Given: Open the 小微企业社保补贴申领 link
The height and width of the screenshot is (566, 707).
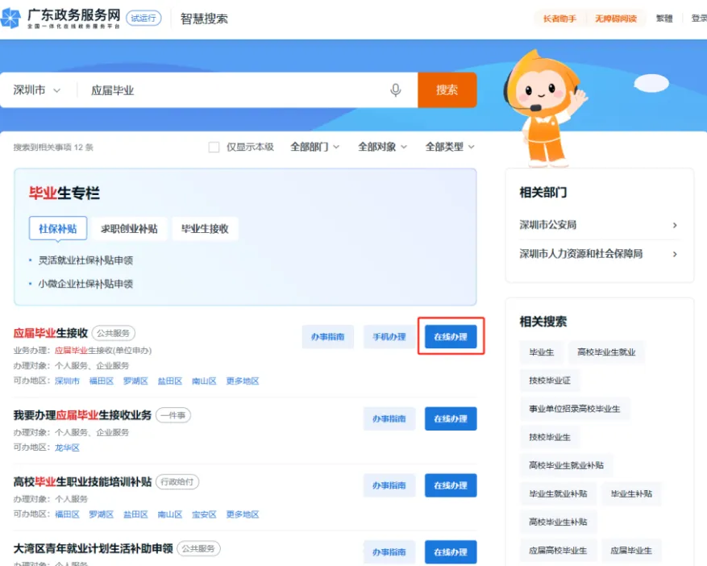Looking at the screenshot, I should pyautogui.click(x=85, y=284).
